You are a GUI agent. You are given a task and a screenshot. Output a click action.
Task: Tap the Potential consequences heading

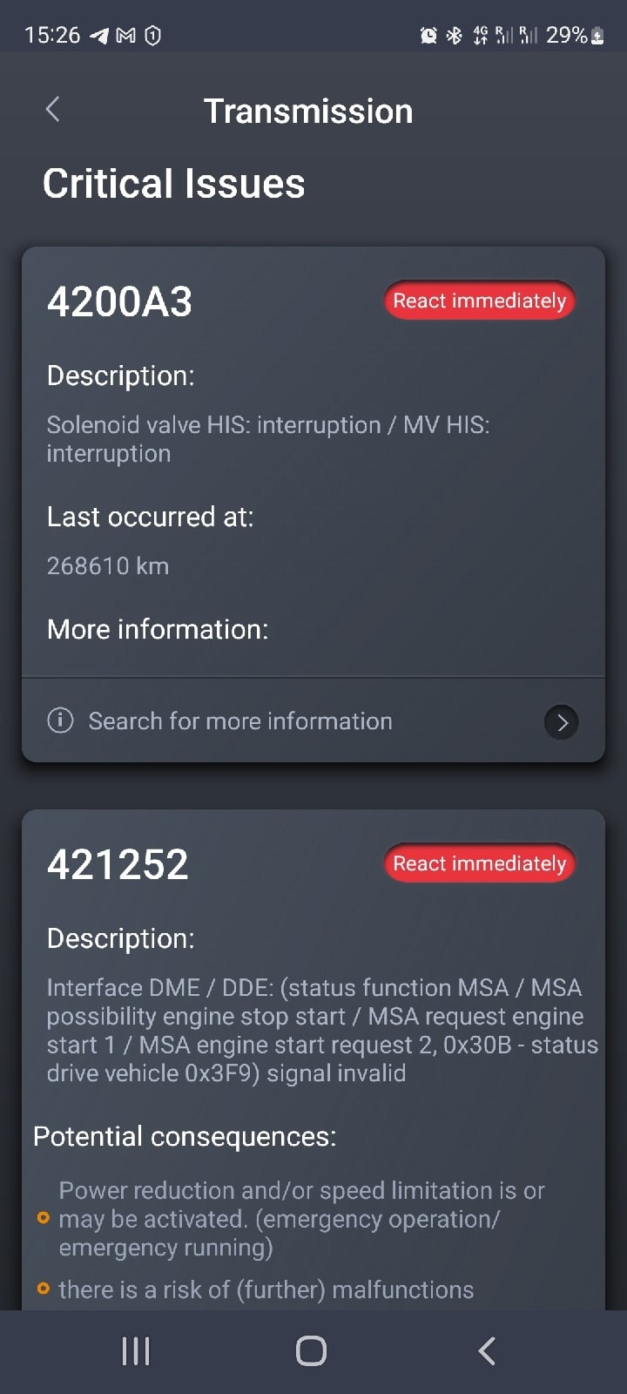point(185,1137)
